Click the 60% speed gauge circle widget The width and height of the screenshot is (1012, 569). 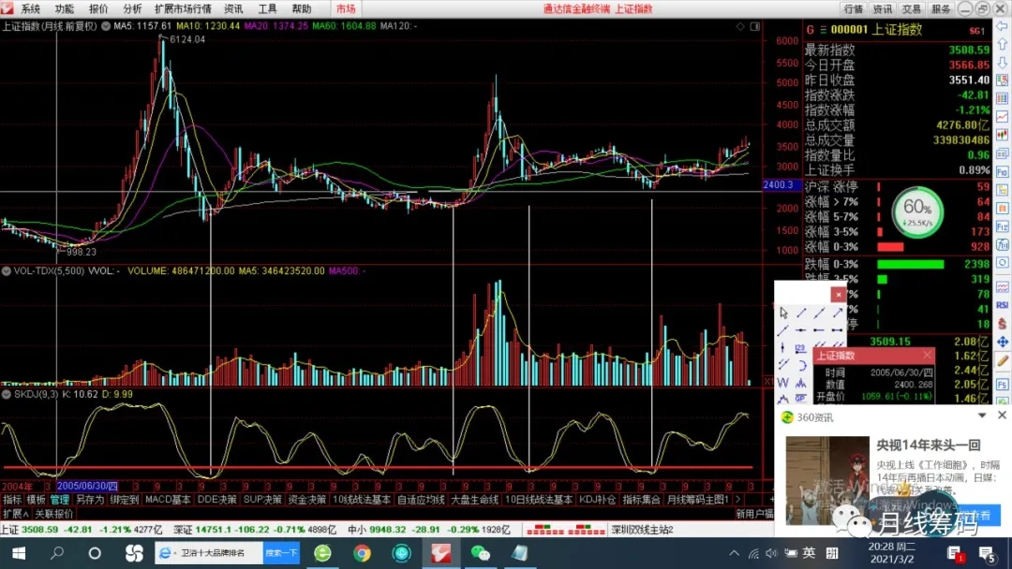tap(917, 212)
